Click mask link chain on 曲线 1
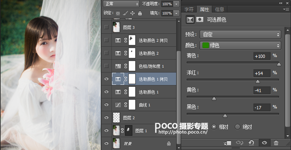Image resolution: width=291 pixels, height=150 pixels. pyautogui.click(x=126, y=105)
